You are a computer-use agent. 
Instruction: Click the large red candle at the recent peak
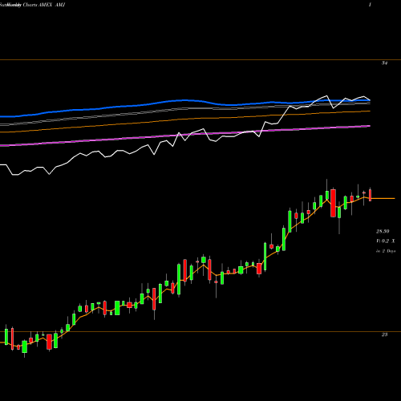(333, 203)
